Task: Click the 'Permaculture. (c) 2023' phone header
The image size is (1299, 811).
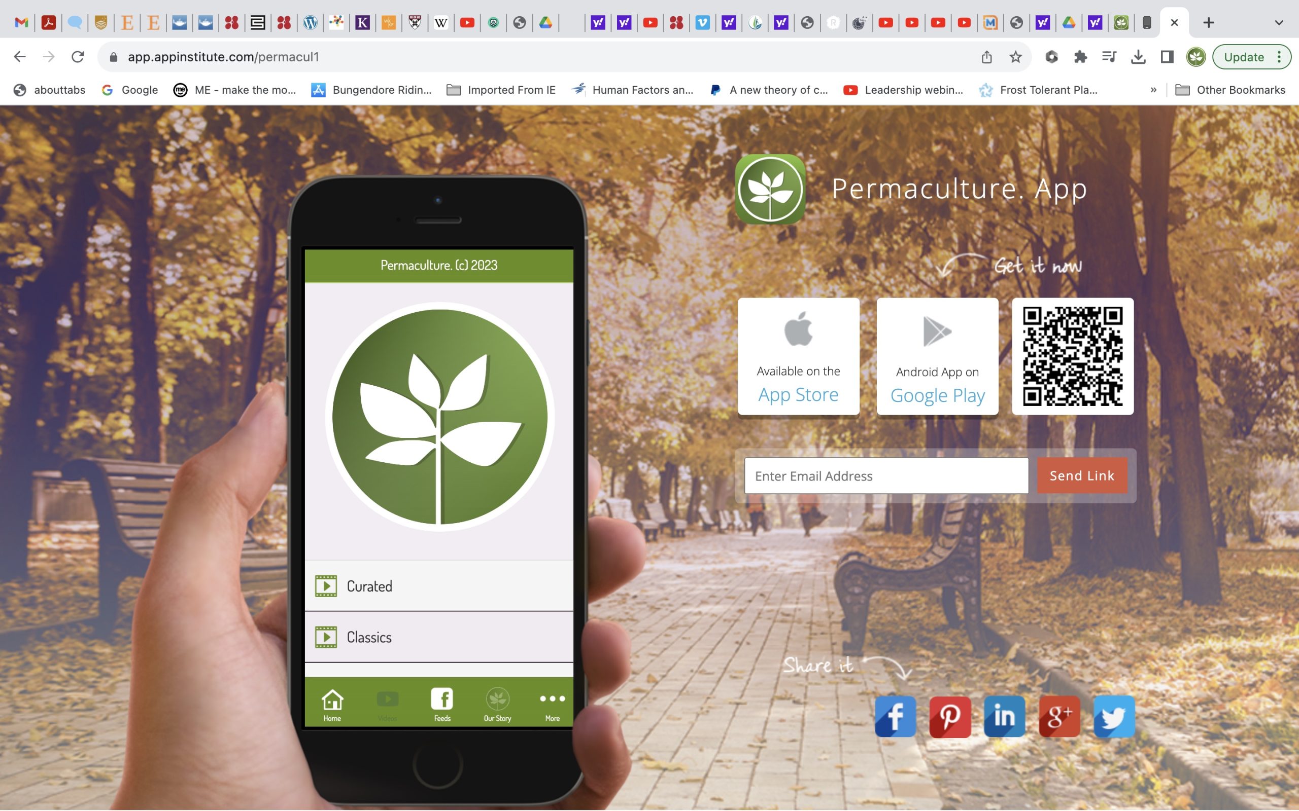Action: coord(439,265)
